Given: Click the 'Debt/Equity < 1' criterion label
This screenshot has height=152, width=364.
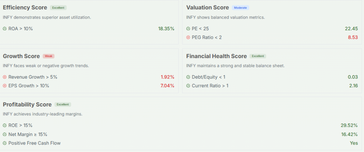Looking at the screenshot, I should click(x=208, y=77).
